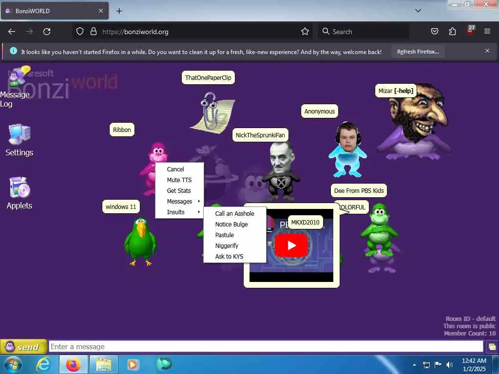The height and width of the screenshot is (374, 499).
Task: Click the send button
Action: pyautogui.click(x=23, y=347)
